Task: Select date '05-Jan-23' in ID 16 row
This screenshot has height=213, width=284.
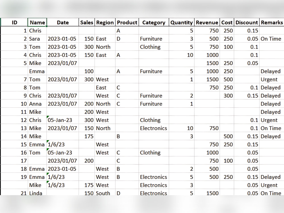Action: [63, 153]
